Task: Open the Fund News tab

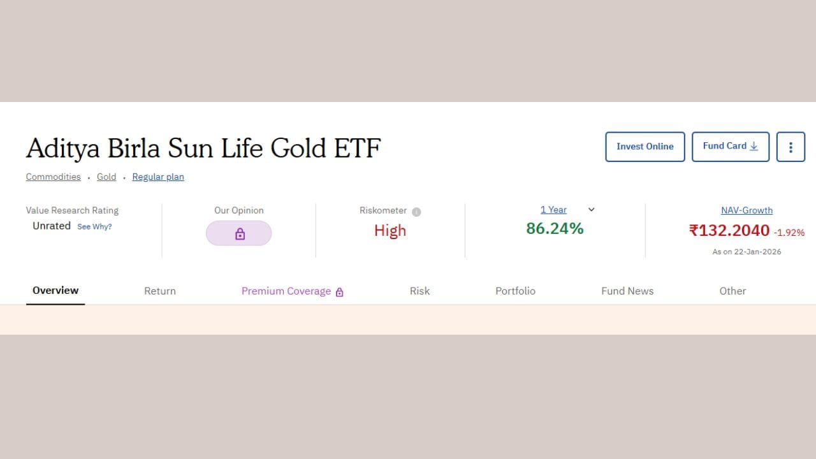Action: point(627,291)
